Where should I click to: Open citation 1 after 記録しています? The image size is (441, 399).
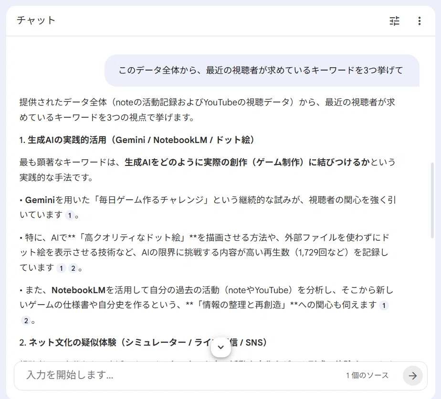click(x=61, y=268)
